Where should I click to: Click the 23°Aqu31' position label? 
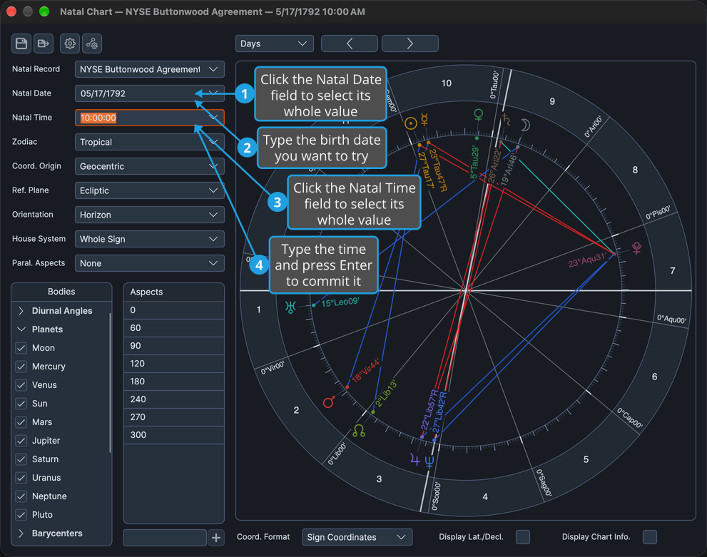588,260
